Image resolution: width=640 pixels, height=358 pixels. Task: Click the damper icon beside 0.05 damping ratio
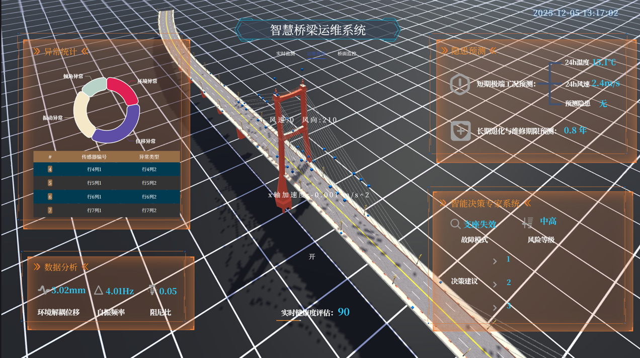[x=152, y=290]
